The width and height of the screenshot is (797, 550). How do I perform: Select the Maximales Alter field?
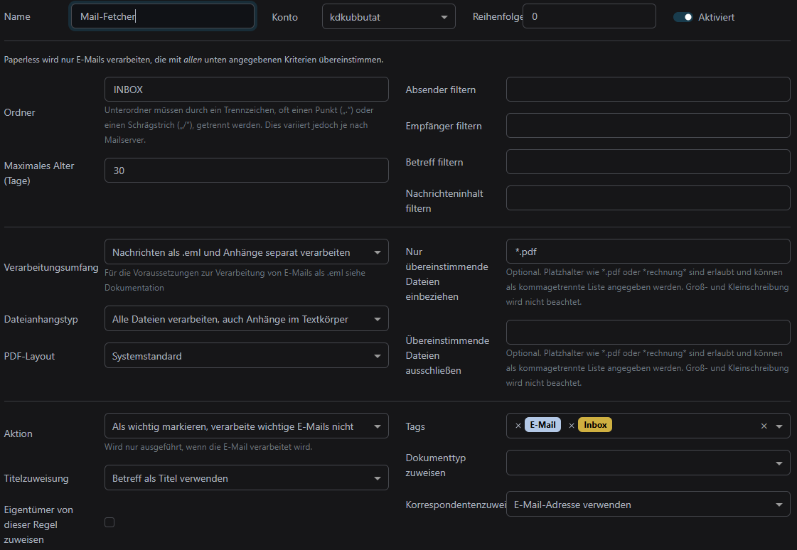coord(246,171)
